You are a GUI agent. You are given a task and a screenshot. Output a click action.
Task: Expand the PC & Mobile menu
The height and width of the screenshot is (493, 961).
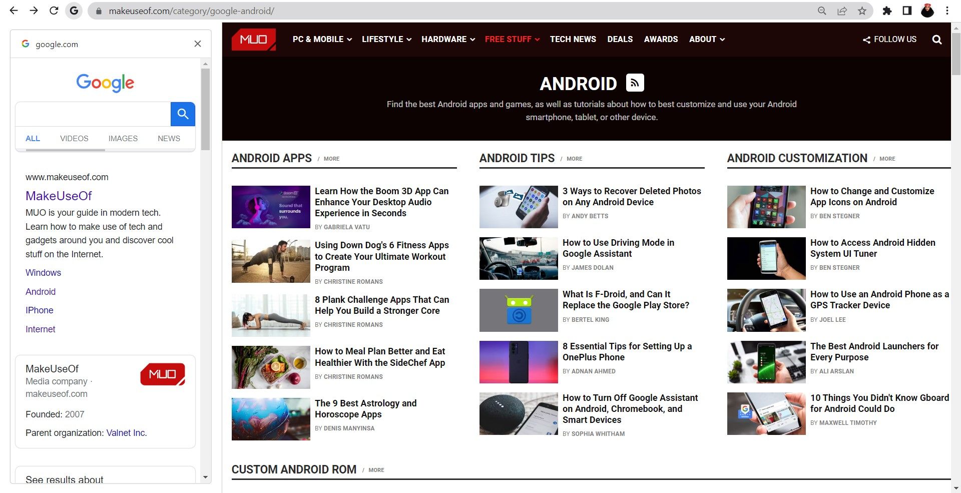tap(322, 39)
